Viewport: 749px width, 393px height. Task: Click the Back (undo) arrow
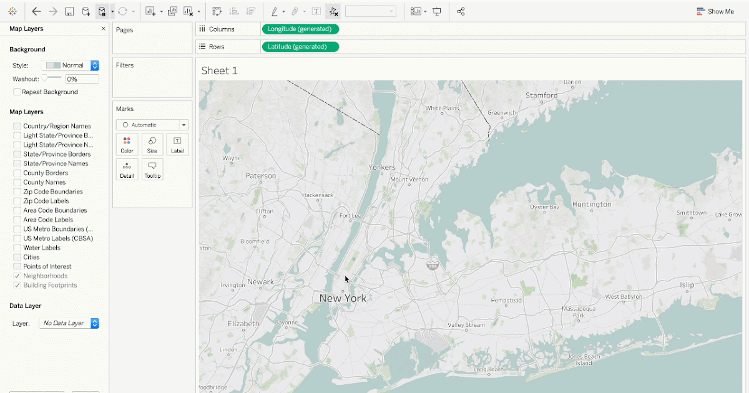(36, 11)
